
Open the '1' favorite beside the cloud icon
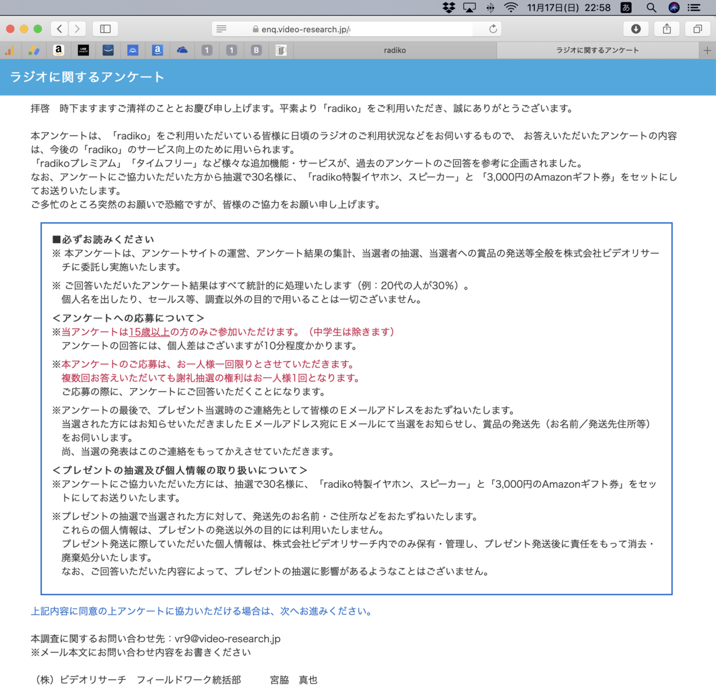click(x=206, y=50)
